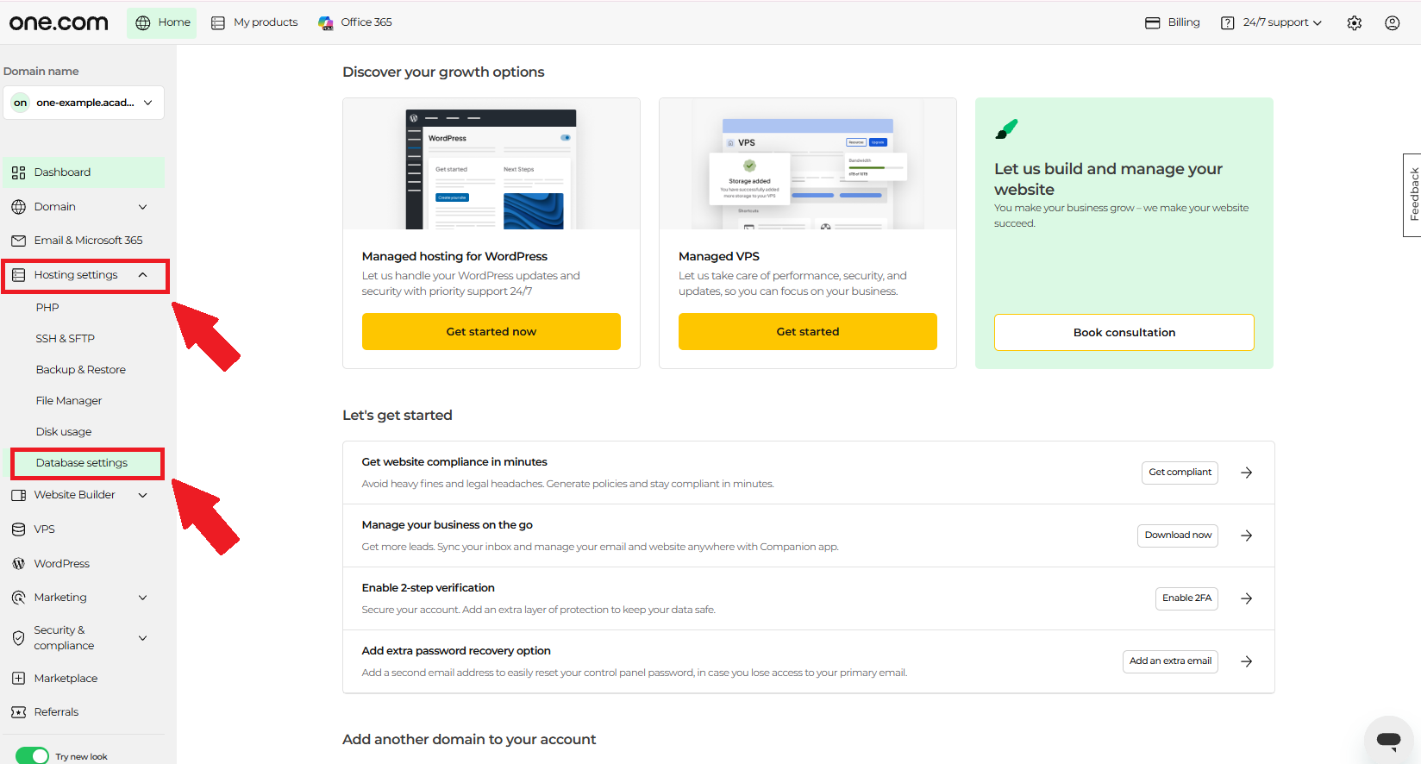The height and width of the screenshot is (764, 1421).
Task: Open the 24/7 support dropdown
Action: tap(1272, 22)
